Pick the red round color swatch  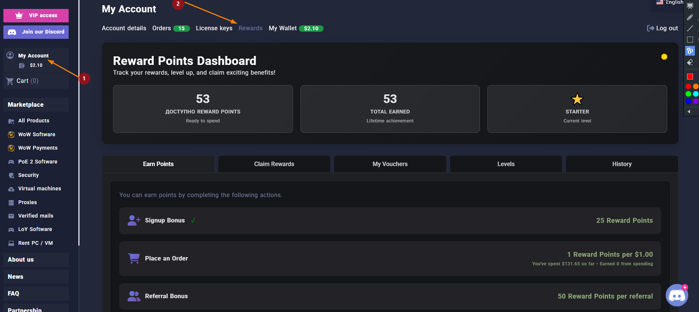[688, 87]
